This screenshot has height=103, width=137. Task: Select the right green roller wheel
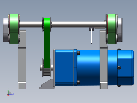click(x=111, y=29)
